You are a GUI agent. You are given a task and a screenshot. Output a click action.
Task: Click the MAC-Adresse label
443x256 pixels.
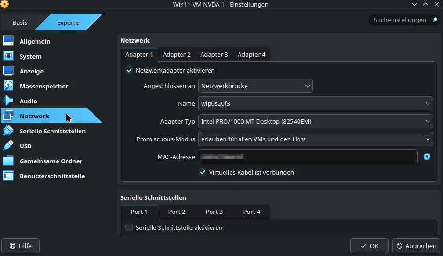(176, 157)
